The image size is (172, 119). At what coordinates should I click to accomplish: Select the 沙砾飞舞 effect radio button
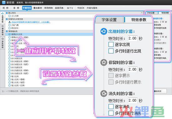click(x=10, y=25)
